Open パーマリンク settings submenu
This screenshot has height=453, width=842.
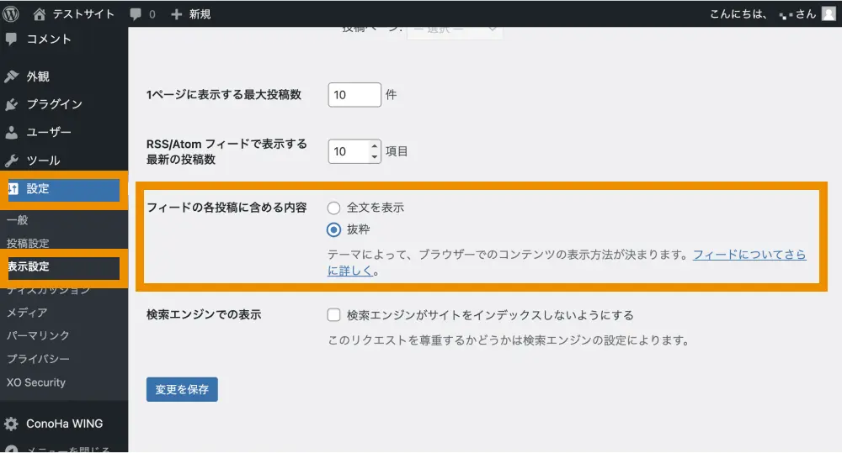[38, 335]
